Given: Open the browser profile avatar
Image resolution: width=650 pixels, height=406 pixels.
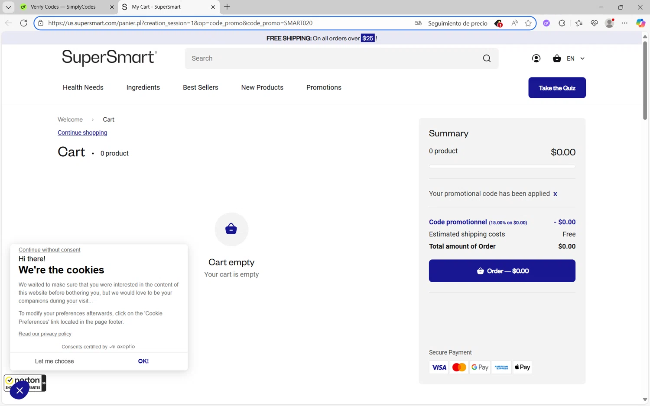Looking at the screenshot, I should (609, 23).
